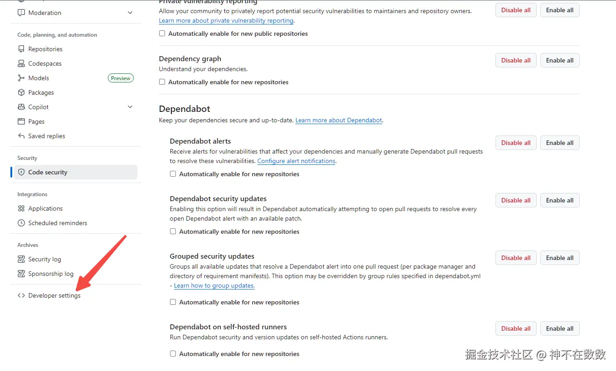Expand the Copilot submenu chevron
Image resolution: width=616 pixels, height=371 pixels.
coord(130,107)
